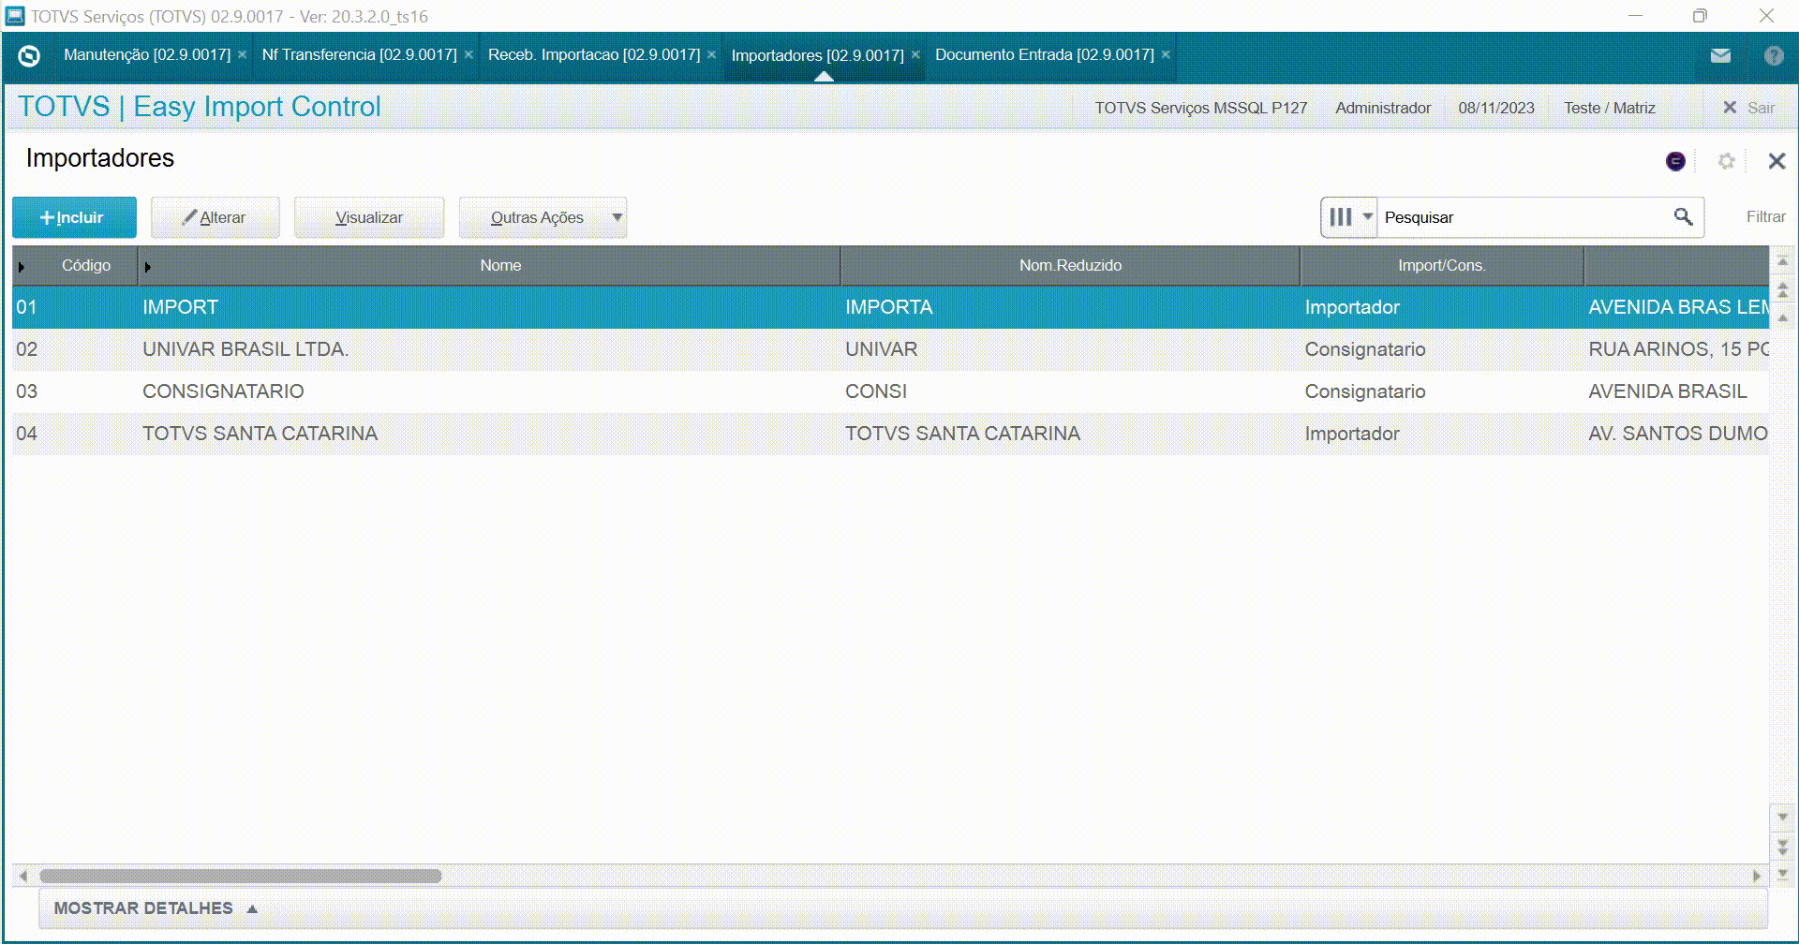The image size is (1799, 944).
Task: Click the purple 'e' branding icon
Action: 1676,160
